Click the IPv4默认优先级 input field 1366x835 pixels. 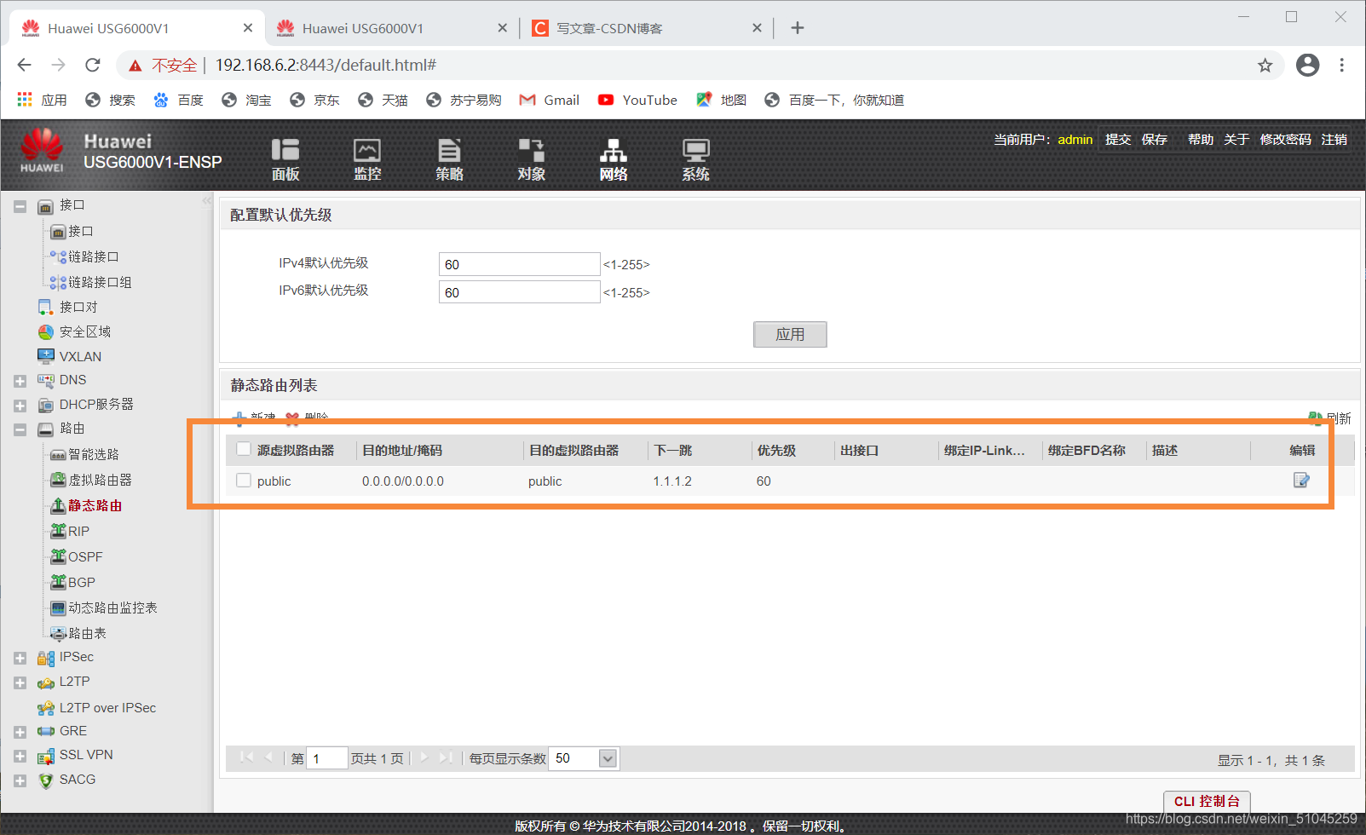point(520,264)
